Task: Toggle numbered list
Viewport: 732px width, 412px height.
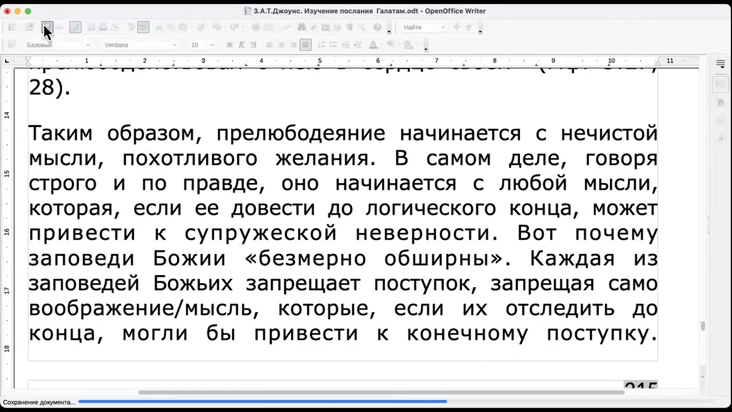Action: (322, 45)
